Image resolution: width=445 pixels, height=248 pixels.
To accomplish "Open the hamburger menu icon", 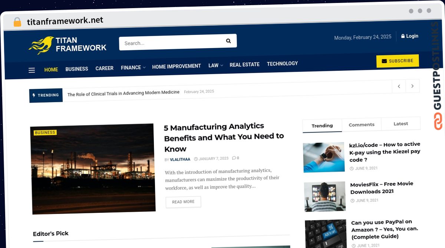I will (32, 70).
